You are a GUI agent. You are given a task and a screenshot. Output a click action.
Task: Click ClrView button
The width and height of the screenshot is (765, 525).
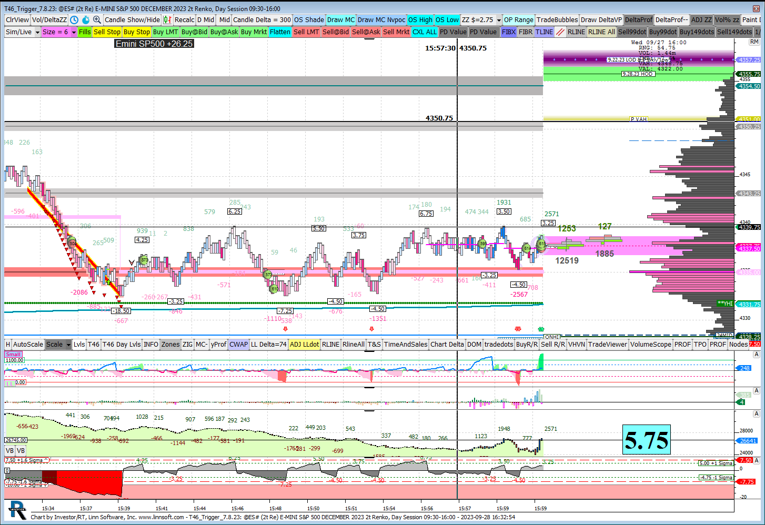point(17,19)
